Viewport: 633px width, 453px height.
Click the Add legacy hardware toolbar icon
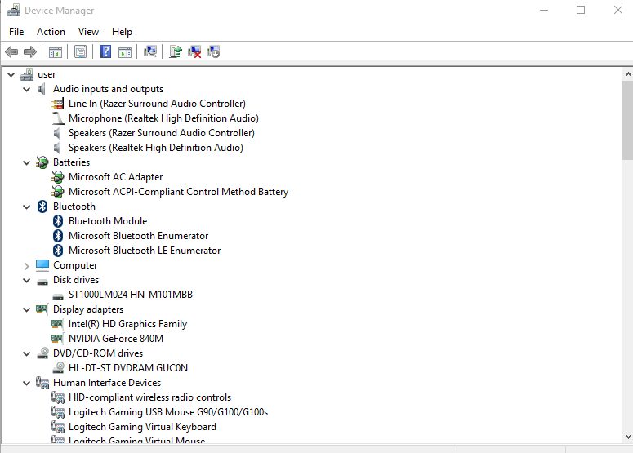point(213,51)
